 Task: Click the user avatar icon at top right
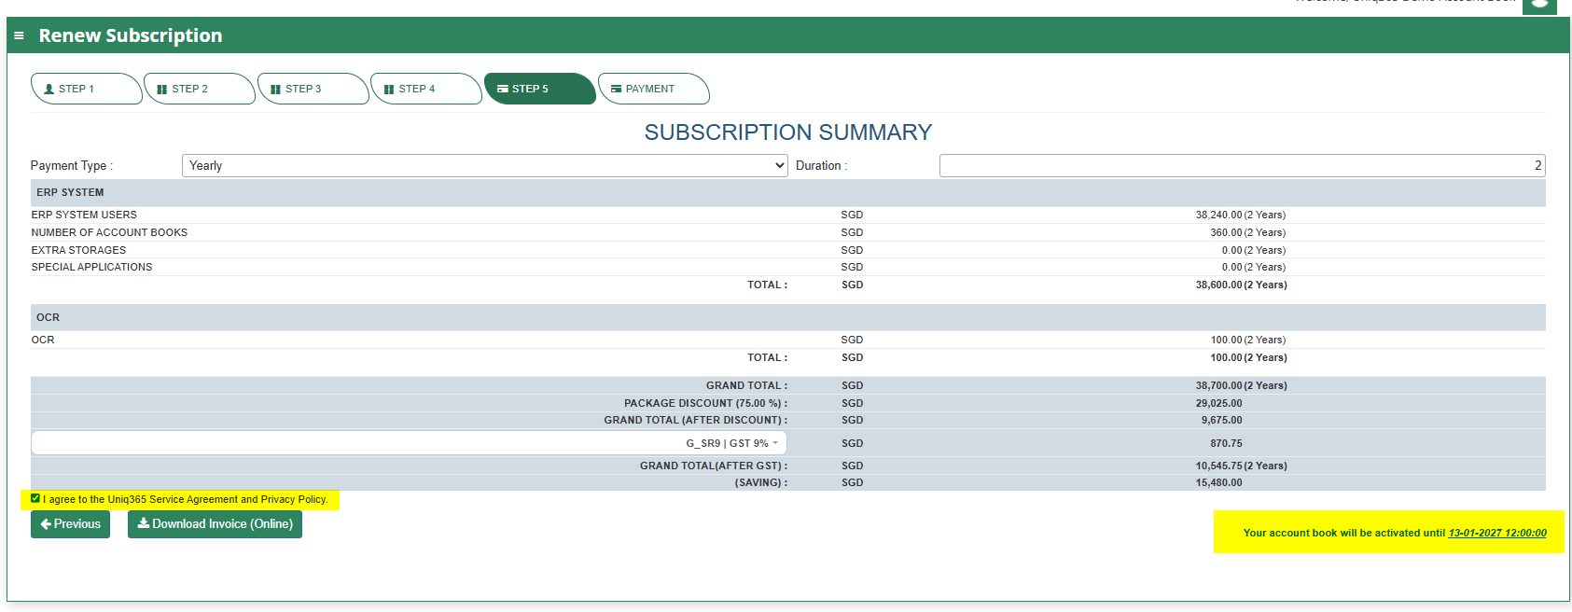click(1539, 6)
